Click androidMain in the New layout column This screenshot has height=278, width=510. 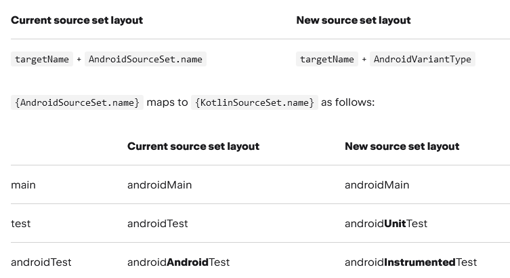(377, 185)
